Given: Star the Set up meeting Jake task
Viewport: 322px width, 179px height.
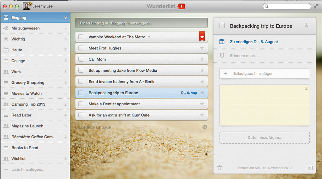Looking at the screenshot, I should [202, 70].
